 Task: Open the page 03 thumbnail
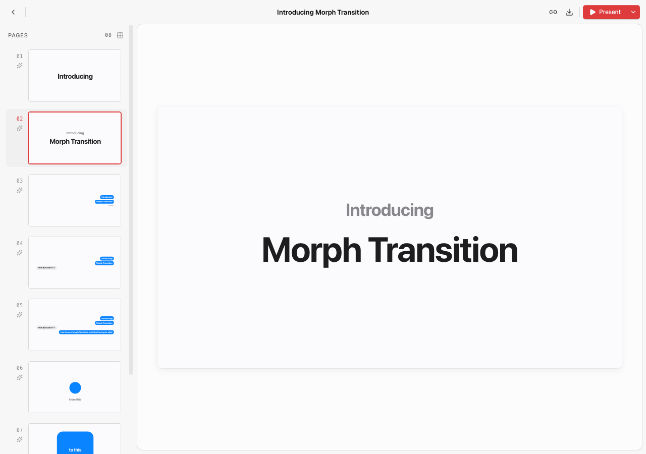click(x=75, y=200)
